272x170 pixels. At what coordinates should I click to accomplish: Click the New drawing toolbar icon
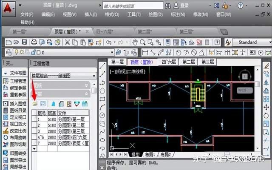tap(8, 42)
